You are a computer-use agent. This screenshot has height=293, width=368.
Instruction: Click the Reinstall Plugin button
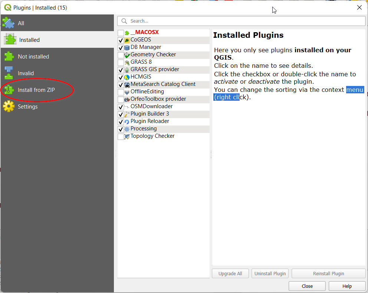pyautogui.click(x=328, y=273)
